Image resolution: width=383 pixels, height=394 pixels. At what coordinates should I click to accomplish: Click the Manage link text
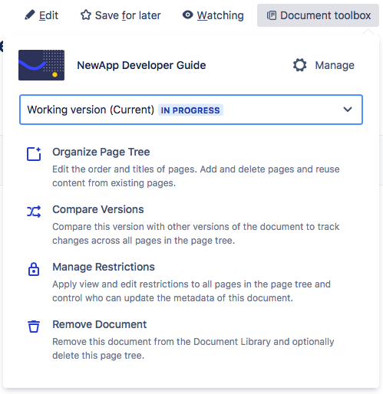(x=335, y=65)
